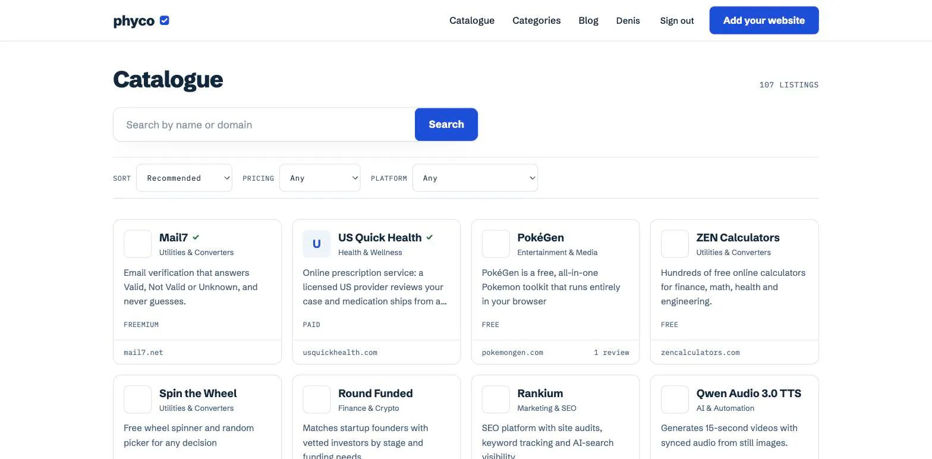Visit the Blog nav link
This screenshot has height=459, width=932.
click(x=588, y=20)
